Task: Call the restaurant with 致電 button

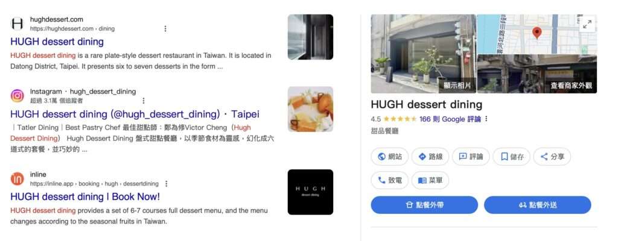Action: pos(390,180)
